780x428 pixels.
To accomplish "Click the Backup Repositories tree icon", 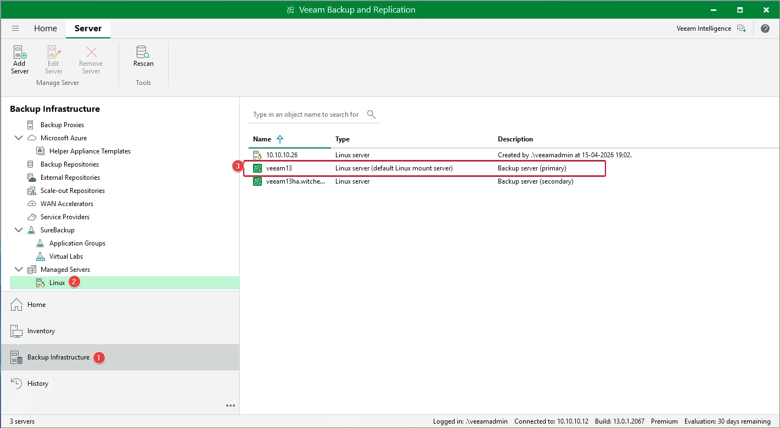I will click(x=30, y=164).
